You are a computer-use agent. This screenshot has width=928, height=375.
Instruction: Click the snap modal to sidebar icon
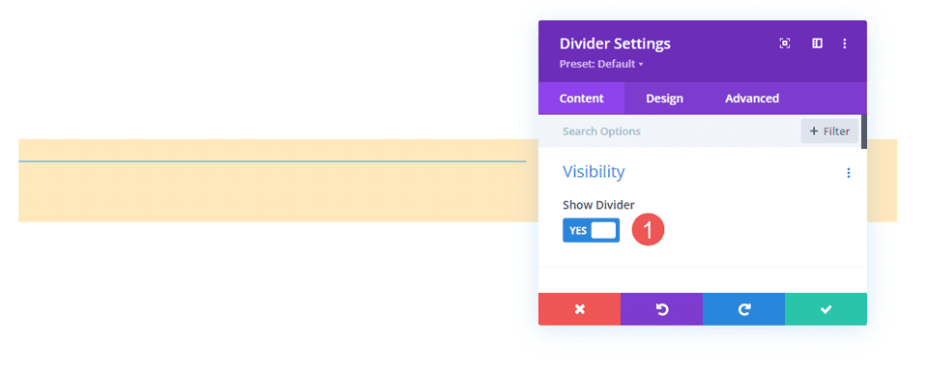coord(817,43)
